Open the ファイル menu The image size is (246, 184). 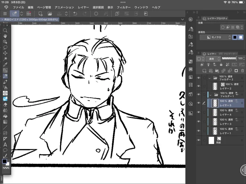click(x=18, y=7)
